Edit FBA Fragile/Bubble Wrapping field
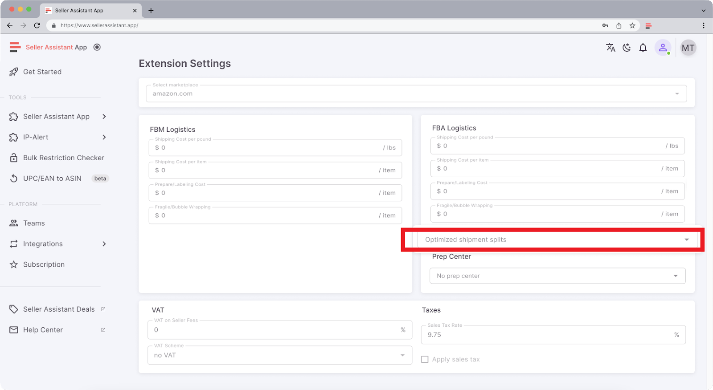The width and height of the screenshot is (713, 390). click(x=557, y=214)
